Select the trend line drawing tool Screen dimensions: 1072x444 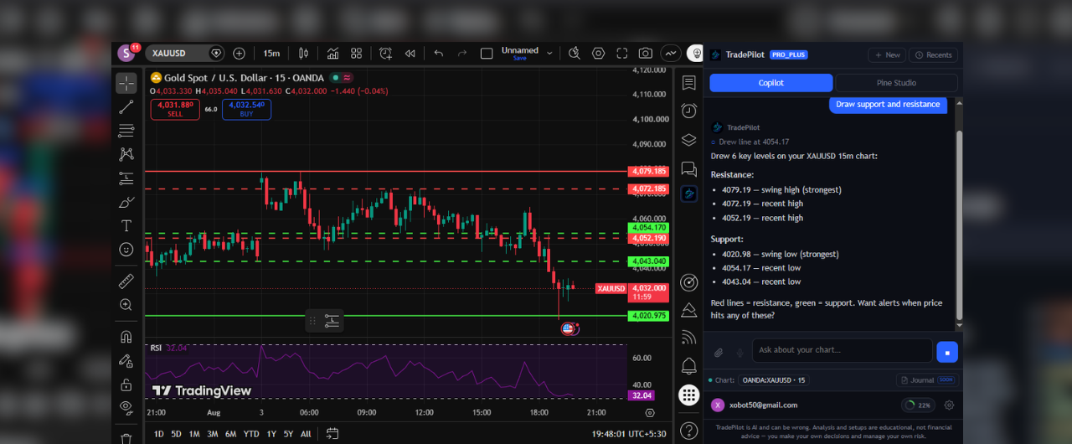pos(126,106)
